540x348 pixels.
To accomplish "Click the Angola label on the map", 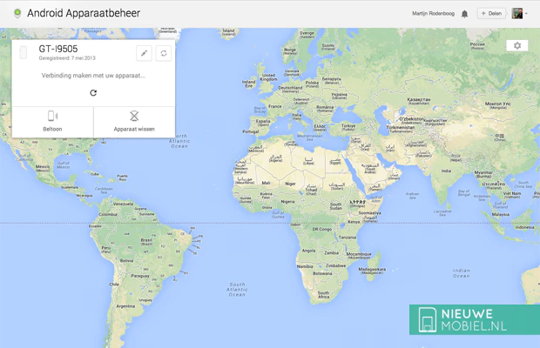I will pyautogui.click(x=308, y=251).
